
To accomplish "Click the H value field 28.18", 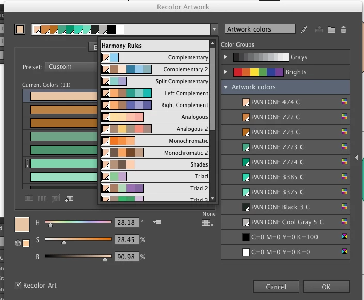I will pos(126,222).
